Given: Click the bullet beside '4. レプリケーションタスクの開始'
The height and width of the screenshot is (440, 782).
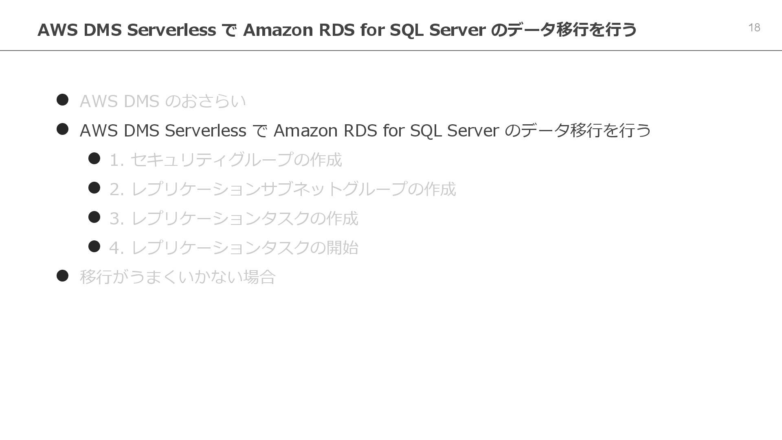Looking at the screenshot, I should (x=94, y=246).
